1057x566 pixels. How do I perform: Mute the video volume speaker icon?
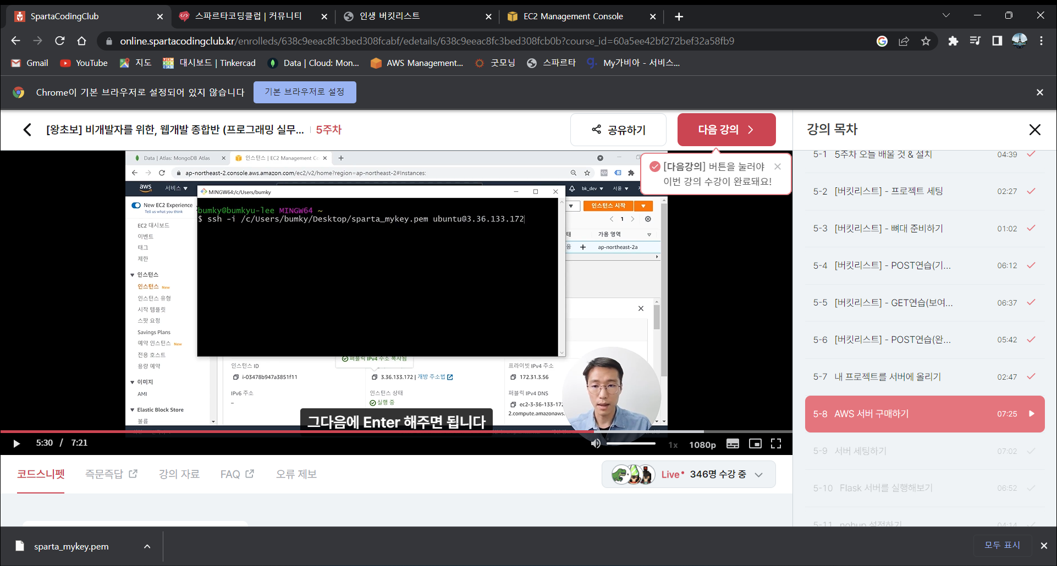click(596, 443)
